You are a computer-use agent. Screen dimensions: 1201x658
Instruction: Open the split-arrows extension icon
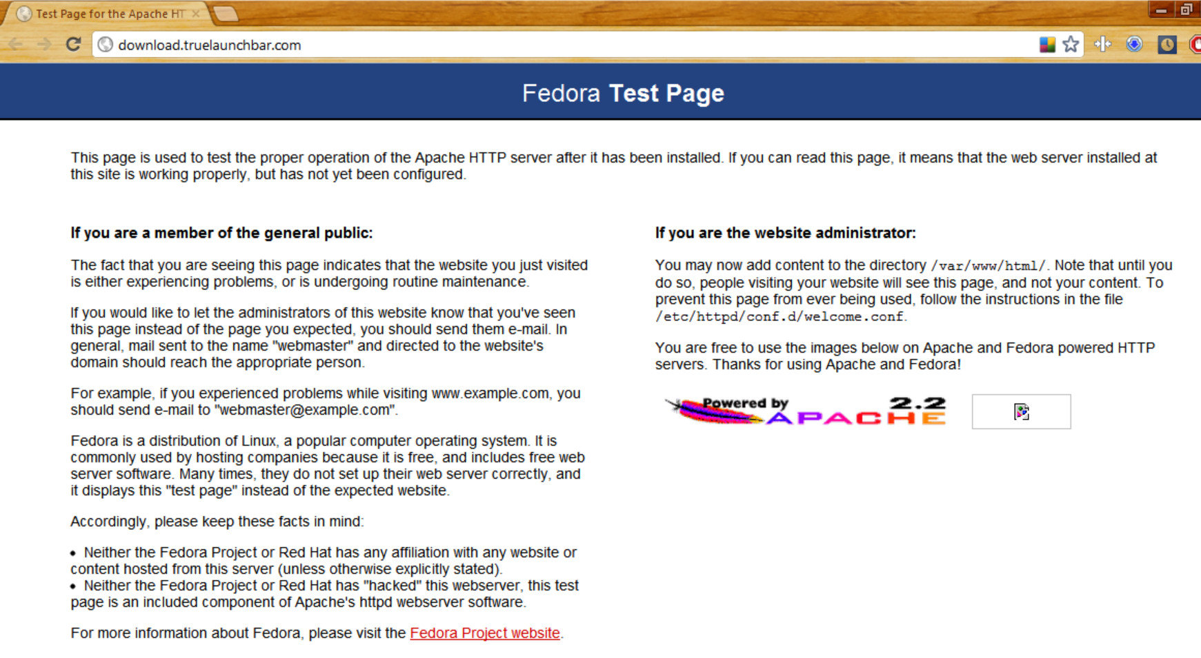click(1102, 45)
